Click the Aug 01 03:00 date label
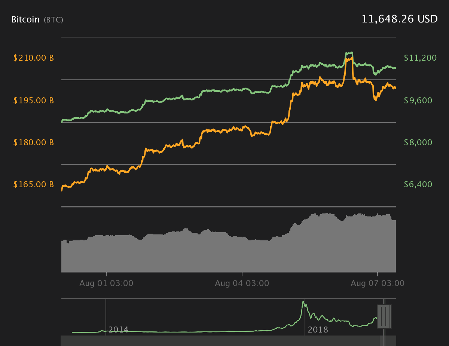This screenshot has width=449, height=346. [106, 283]
